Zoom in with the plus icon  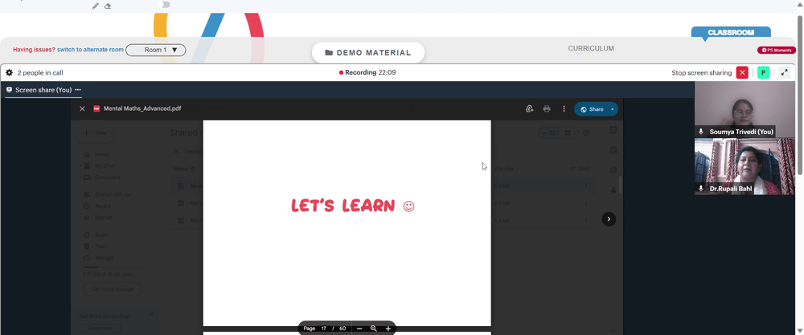tap(388, 329)
